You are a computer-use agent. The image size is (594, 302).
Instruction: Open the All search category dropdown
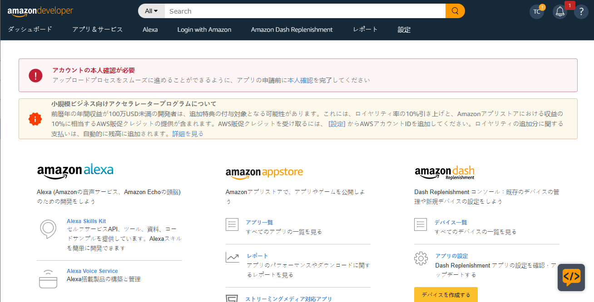[x=151, y=11]
